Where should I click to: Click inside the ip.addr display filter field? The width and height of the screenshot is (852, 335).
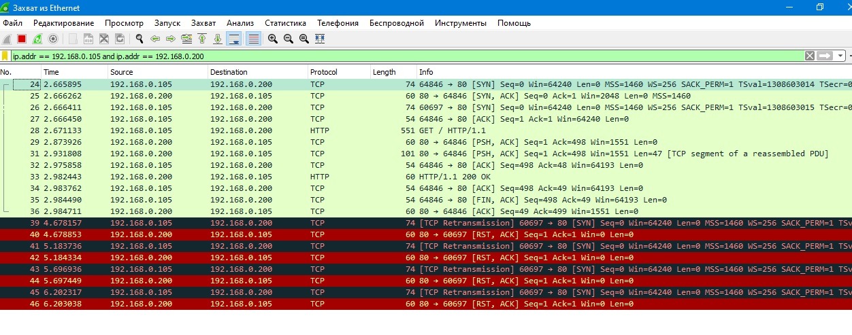pyautogui.click(x=408, y=56)
